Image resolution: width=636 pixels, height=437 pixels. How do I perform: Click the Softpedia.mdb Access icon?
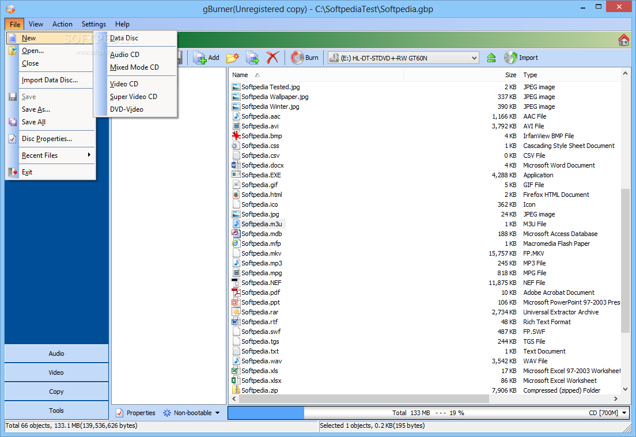tap(236, 234)
